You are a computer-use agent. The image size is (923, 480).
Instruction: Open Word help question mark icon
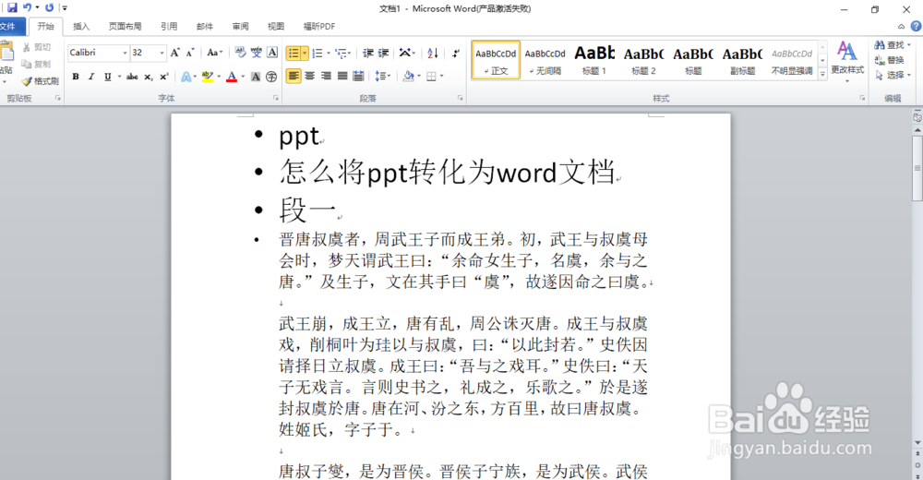click(x=916, y=27)
